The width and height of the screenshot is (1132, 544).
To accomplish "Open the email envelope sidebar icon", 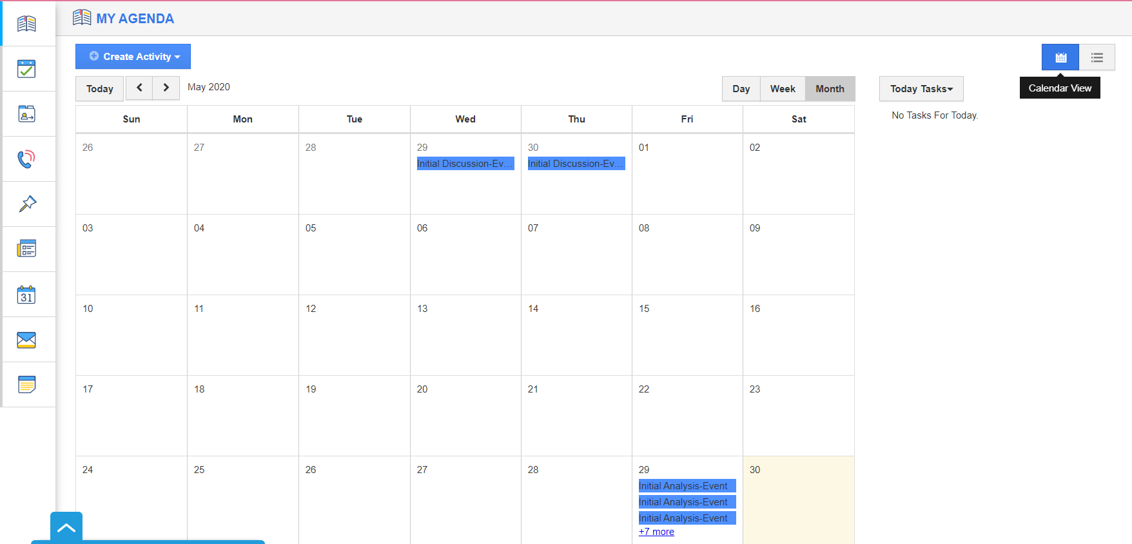I will [x=26, y=340].
